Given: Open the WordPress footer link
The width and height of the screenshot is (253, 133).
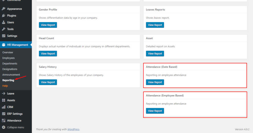Looking at the screenshot, I should (x=73, y=129).
